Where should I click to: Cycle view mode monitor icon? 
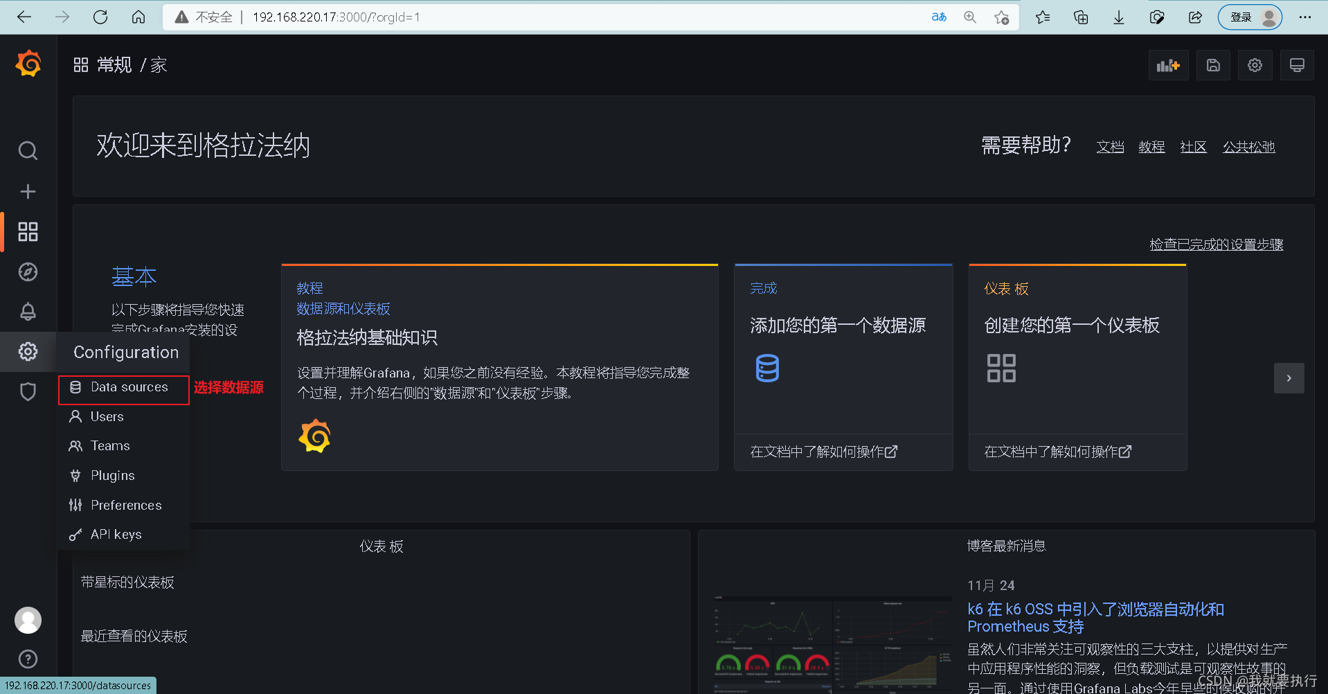(x=1297, y=65)
